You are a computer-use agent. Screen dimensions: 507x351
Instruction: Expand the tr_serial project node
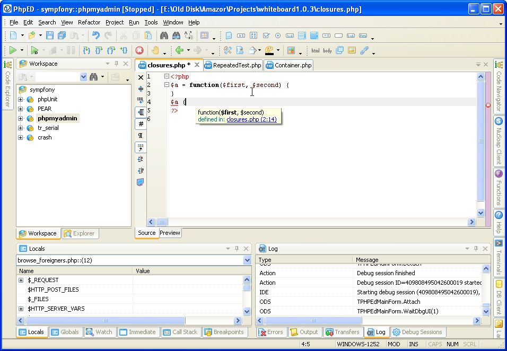[20, 128]
